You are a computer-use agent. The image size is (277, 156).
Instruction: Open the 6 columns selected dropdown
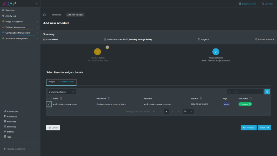pyautogui.click(x=61, y=92)
